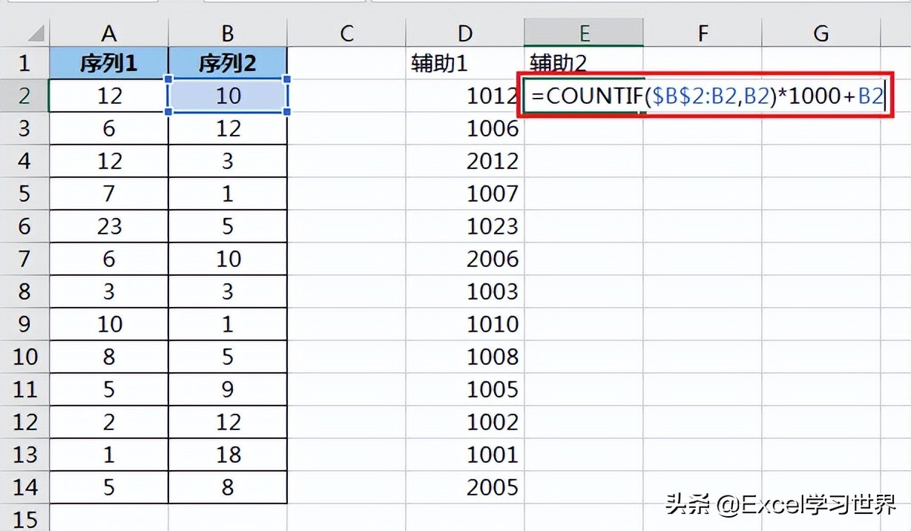This screenshot has height=531, width=911.
Task: Select cell with value 1005
Action: (465, 389)
